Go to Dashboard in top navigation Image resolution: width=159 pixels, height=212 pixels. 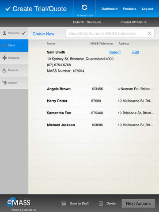pos(110,9)
